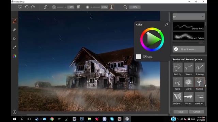Image resolution: width=218 pixels, height=122 pixels.
Task: Open the help question mark icon
Action: (x=14, y=112)
